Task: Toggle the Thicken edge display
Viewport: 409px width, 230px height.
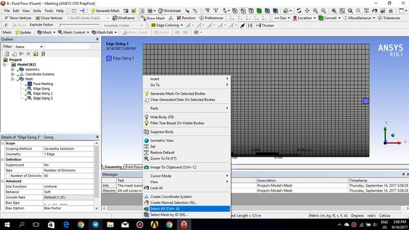Action: 265,26
